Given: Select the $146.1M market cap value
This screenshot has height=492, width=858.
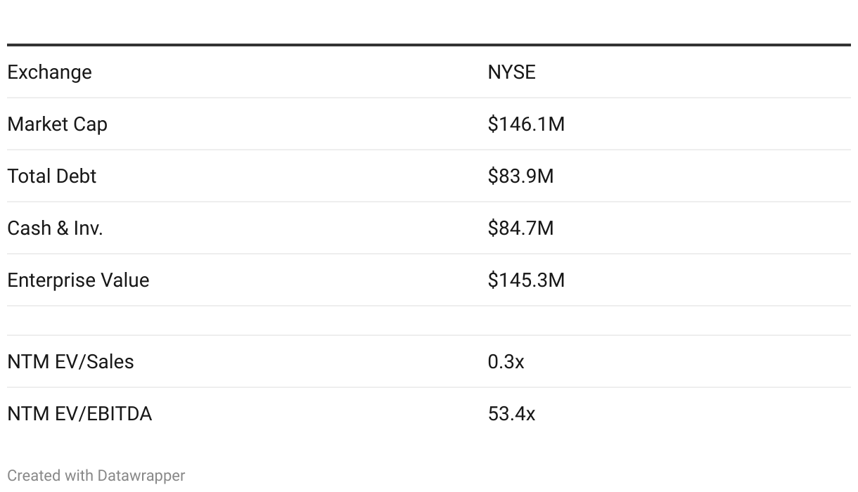Looking at the screenshot, I should click(x=525, y=124).
